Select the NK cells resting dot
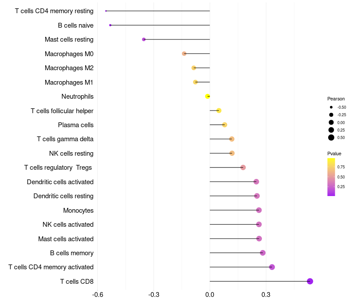This screenshot has width=351, height=307. coord(232,153)
